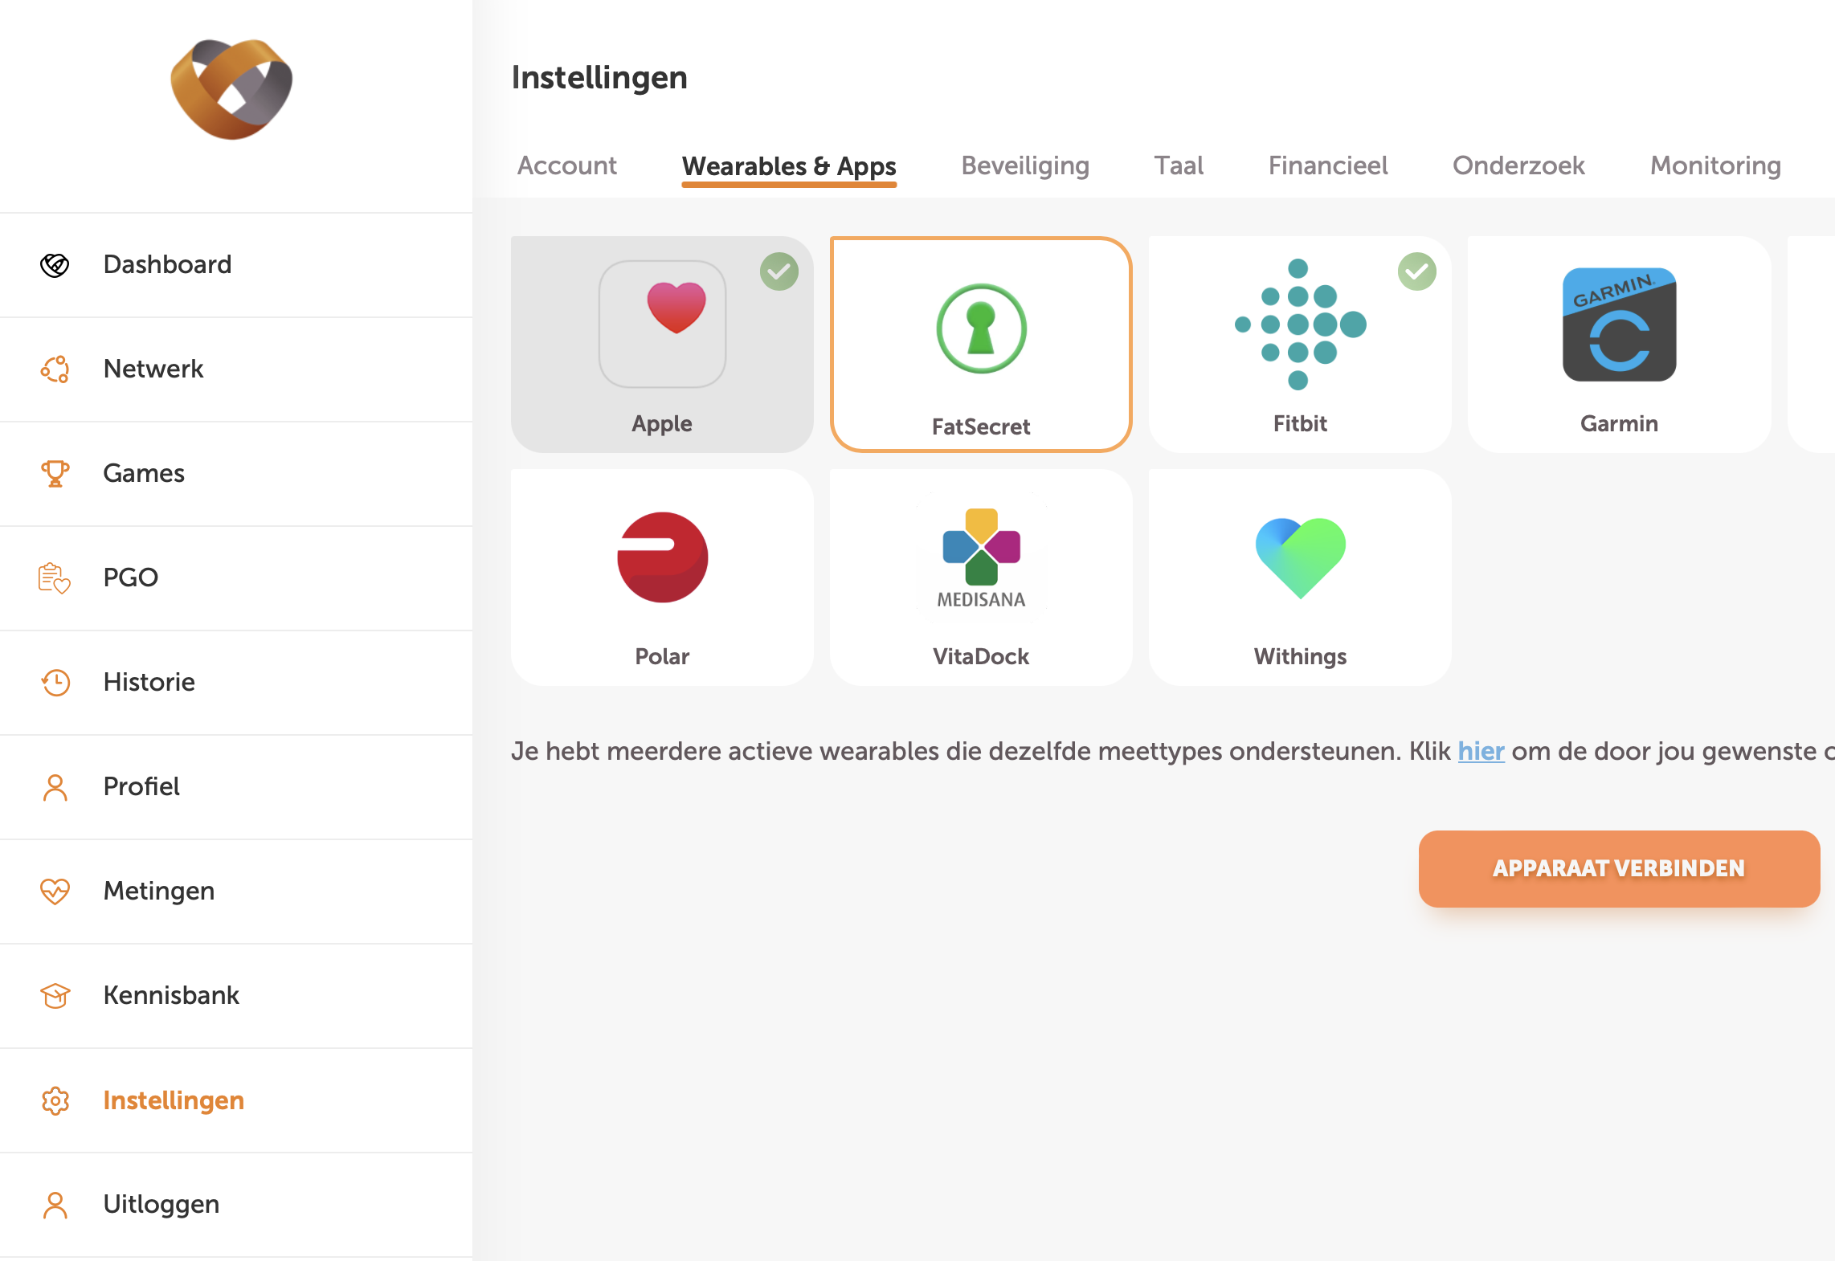Disconnect Fitbit via its green checkmark

[1416, 271]
